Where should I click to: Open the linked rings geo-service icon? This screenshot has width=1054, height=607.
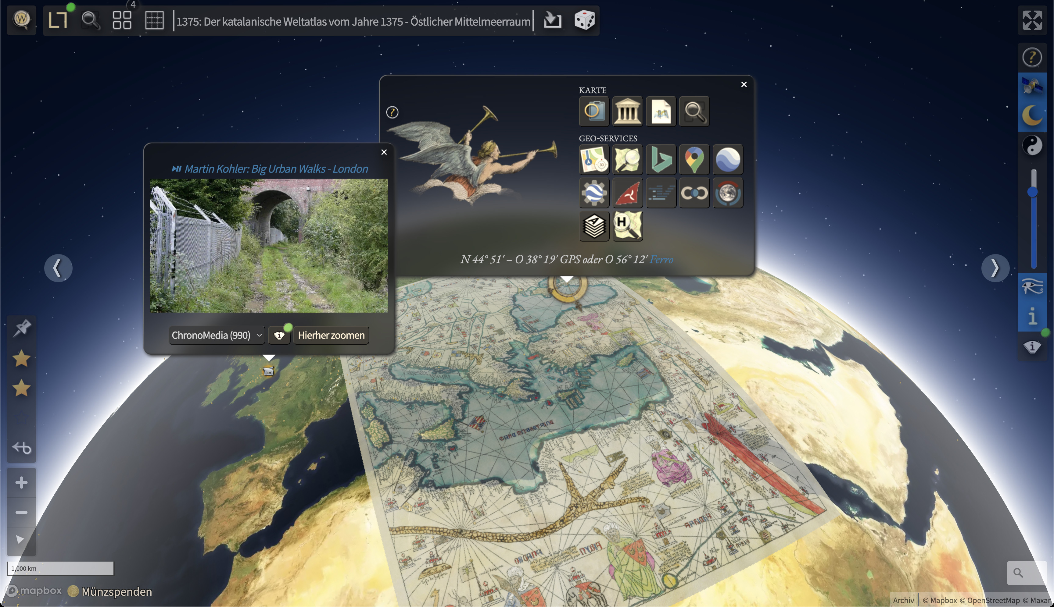[x=694, y=193]
